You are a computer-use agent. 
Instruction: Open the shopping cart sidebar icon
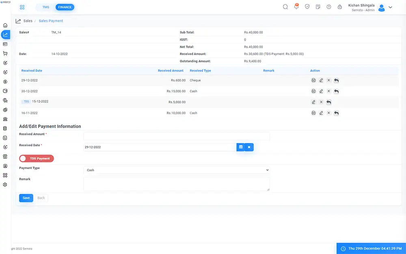5,53
